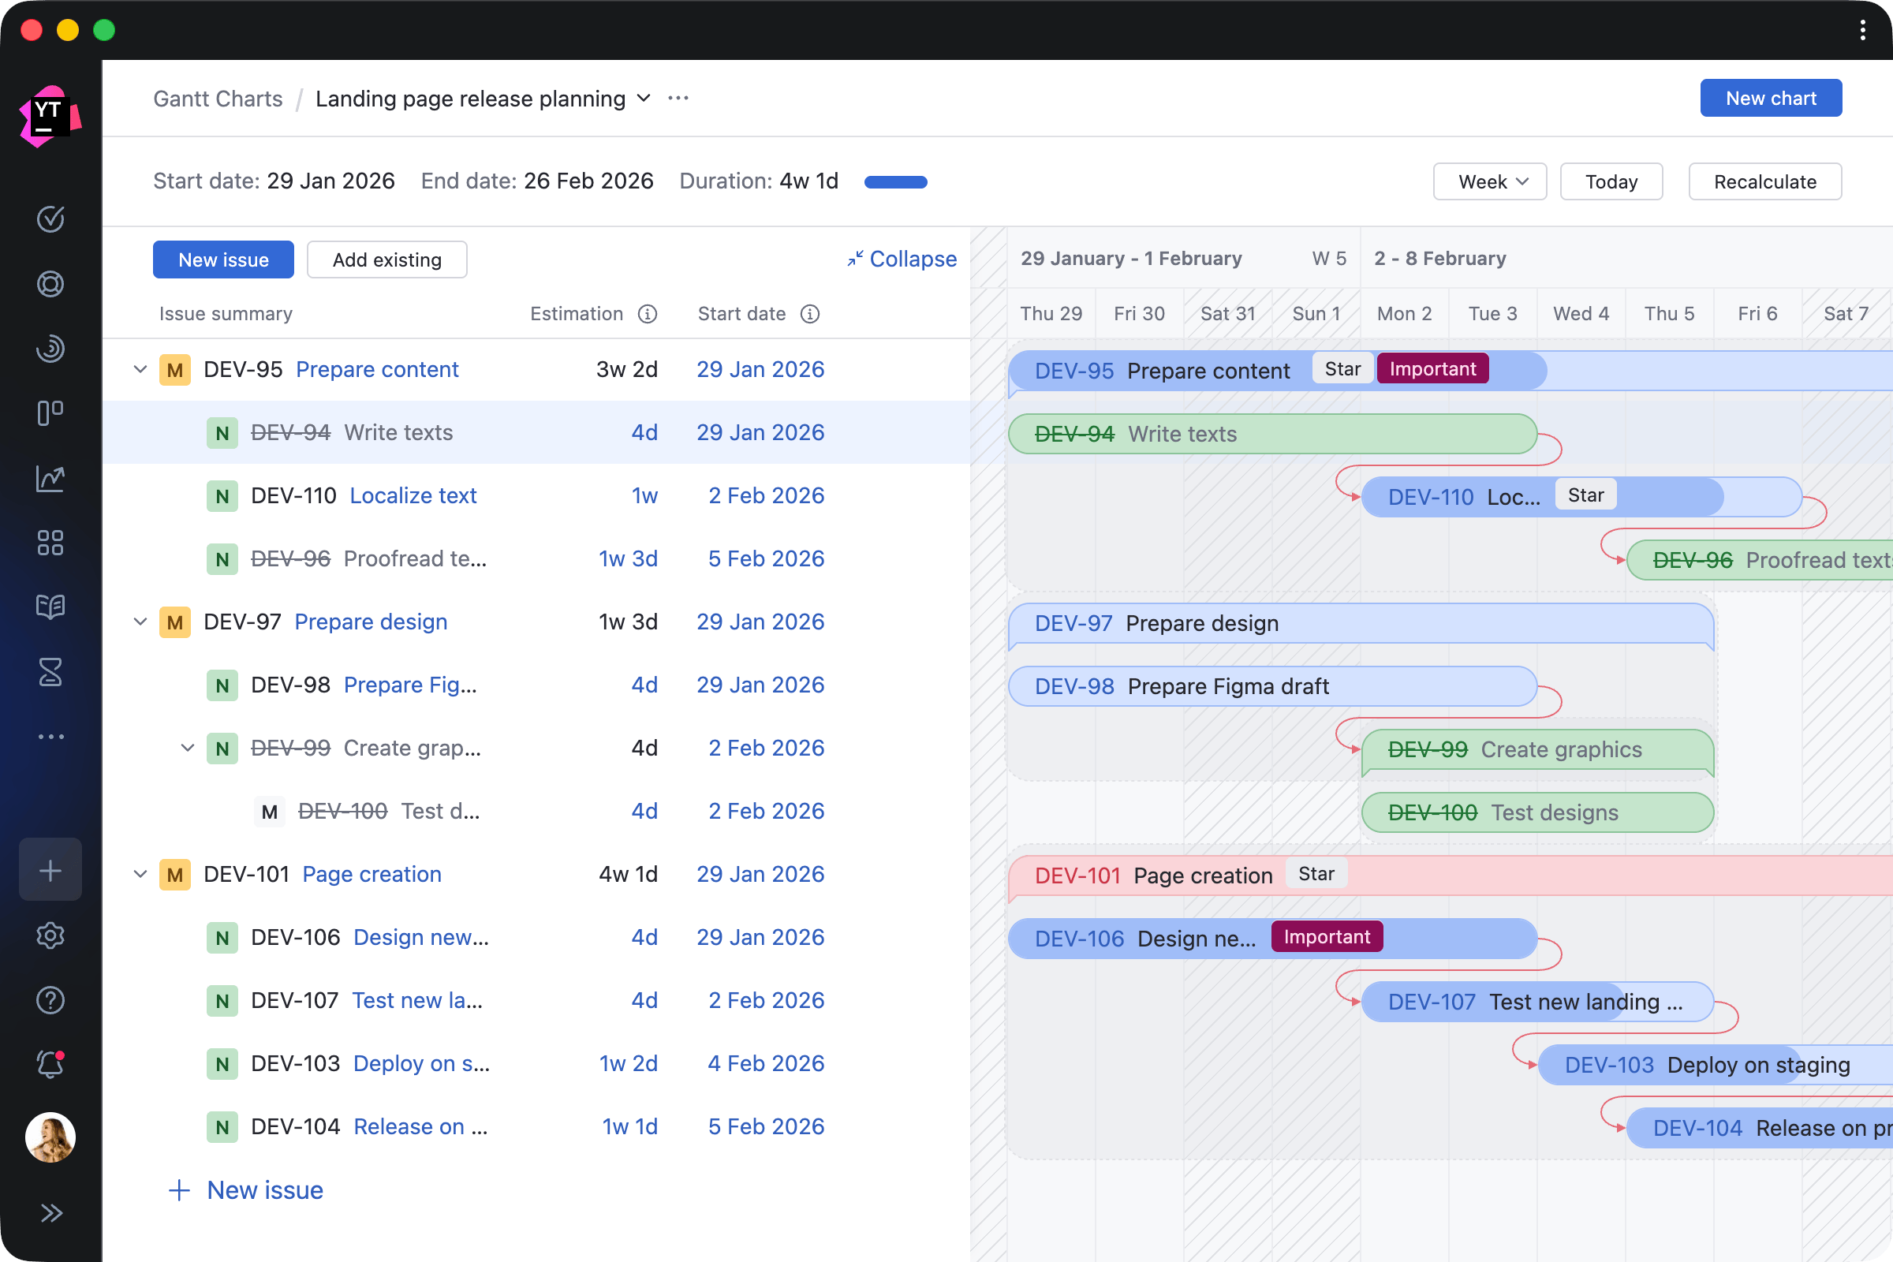Expand the sidebar with double chevron
The height and width of the screenshot is (1262, 1893).
50,1213
